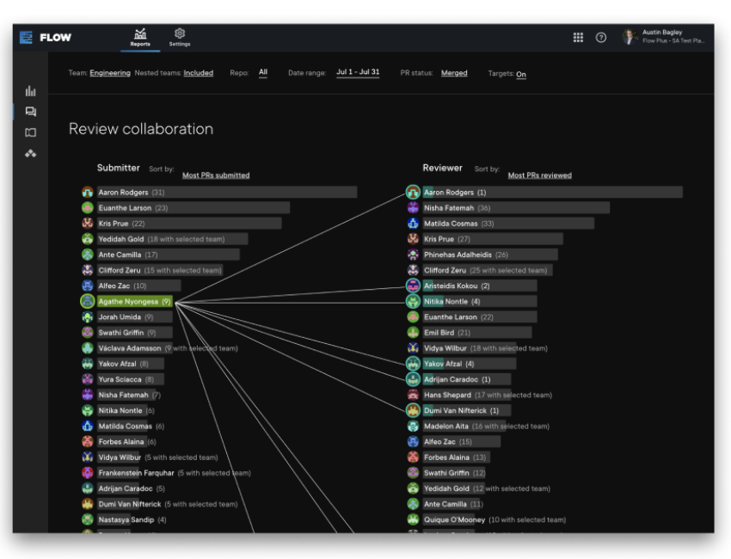Toggle Nested teams Included option
731x559 pixels.
point(198,73)
